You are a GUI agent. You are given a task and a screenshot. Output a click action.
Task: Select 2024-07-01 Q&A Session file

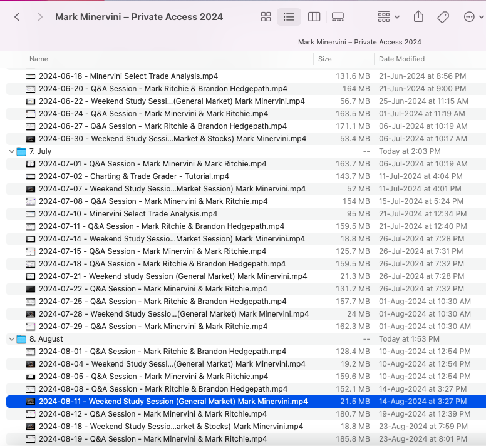[x=152, y=164]
